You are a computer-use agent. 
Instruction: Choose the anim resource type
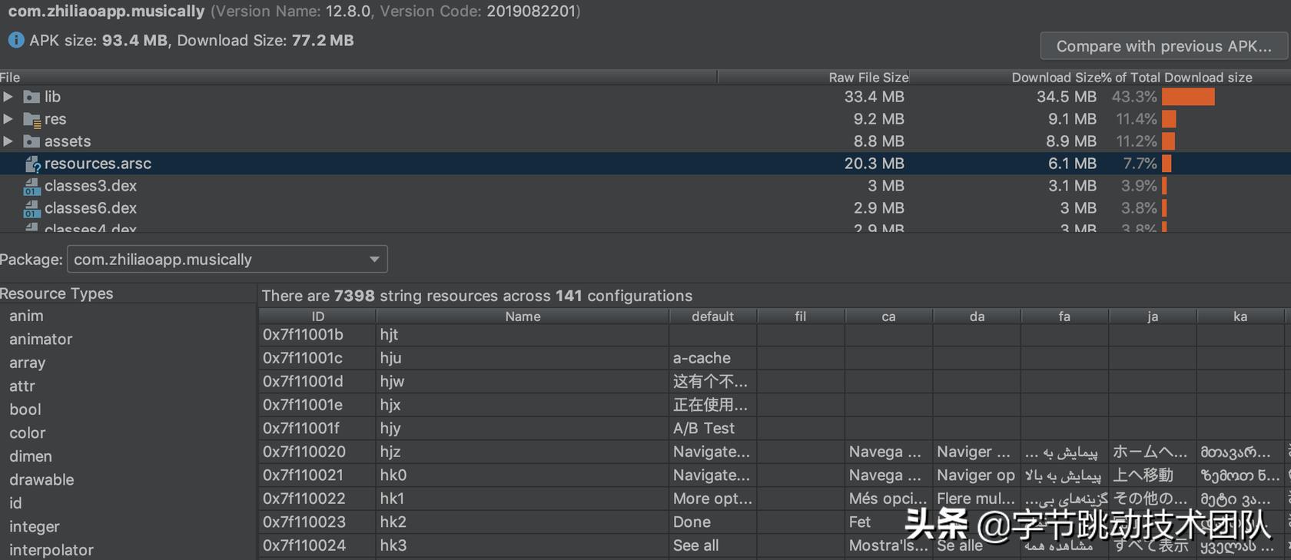pos(26,316)
